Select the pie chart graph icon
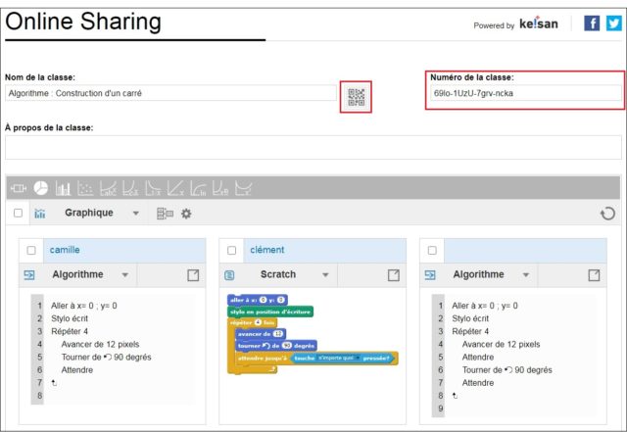This screenshot has height=432, width=627. 40,188
